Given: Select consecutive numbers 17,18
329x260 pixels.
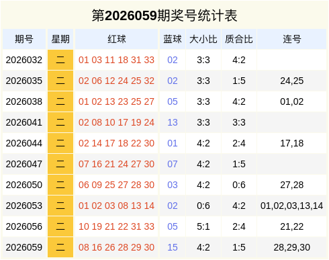Looking at the screenshot, I should click(292, 143).
